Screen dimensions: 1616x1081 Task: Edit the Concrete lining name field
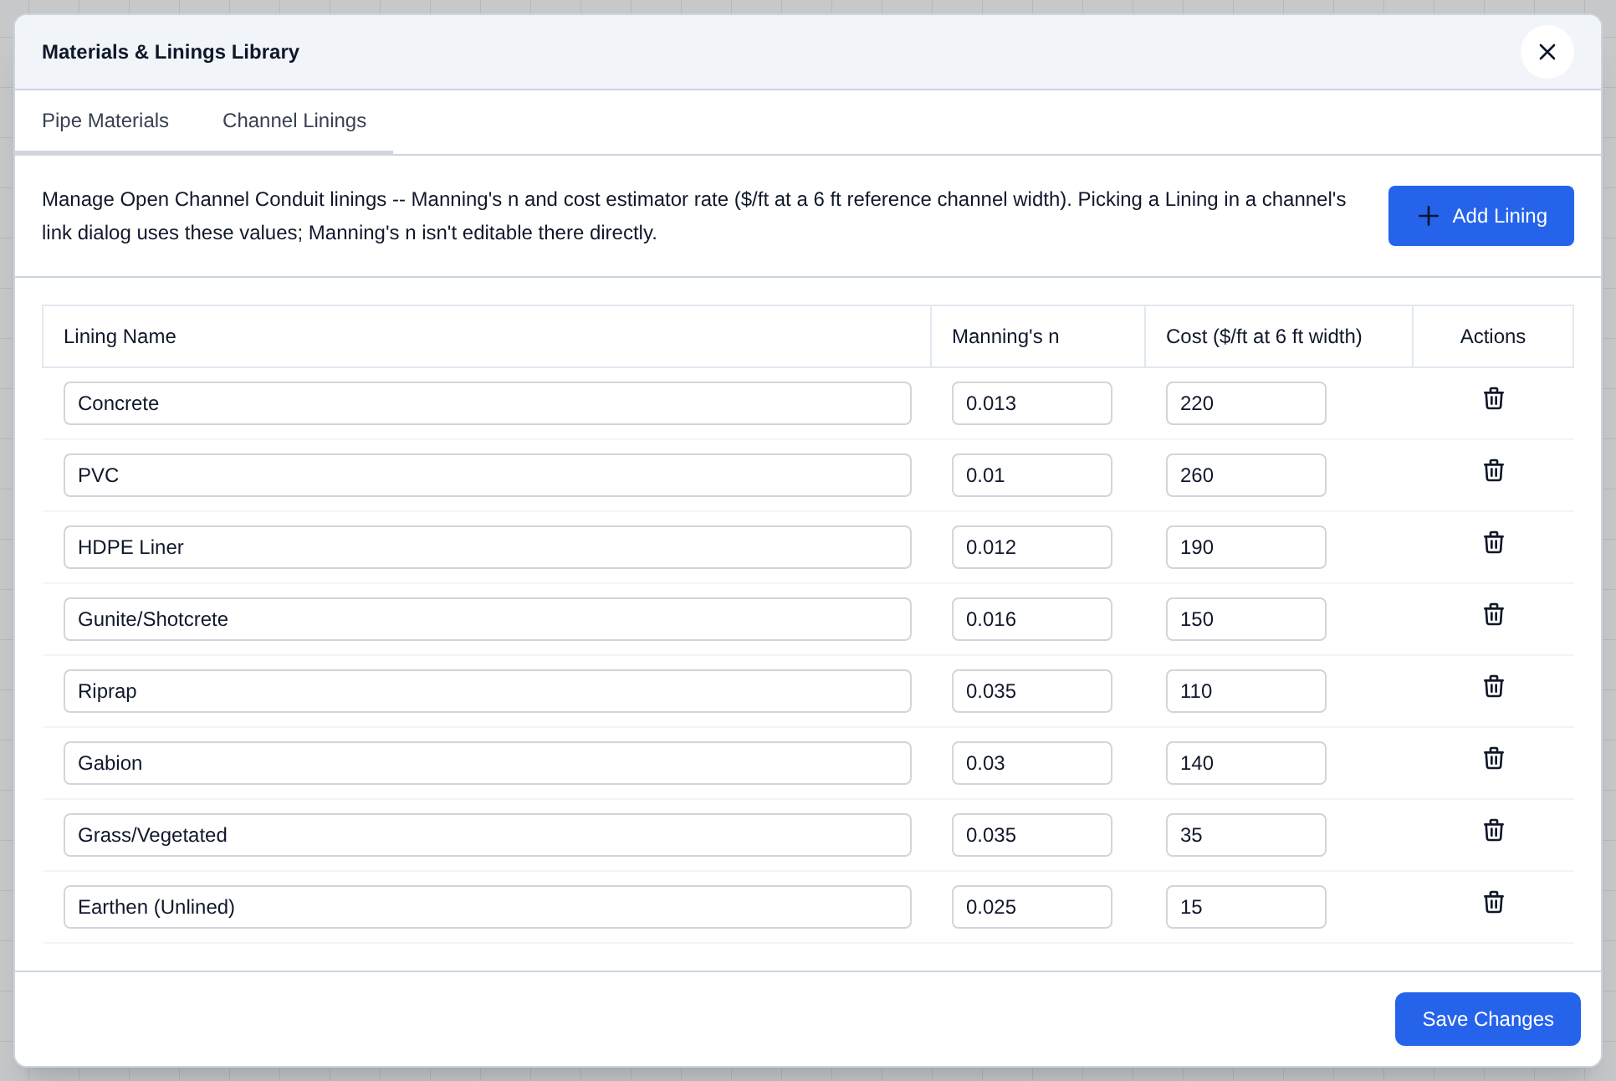(x=487, y=403)
